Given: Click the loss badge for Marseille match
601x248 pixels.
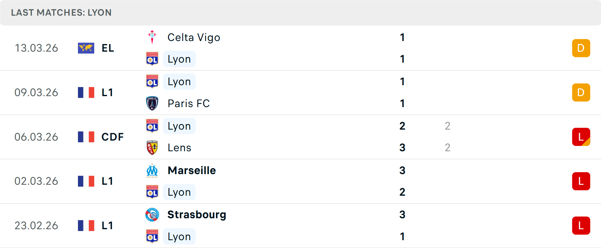Looking at the screenshot, I should (581, 181).
